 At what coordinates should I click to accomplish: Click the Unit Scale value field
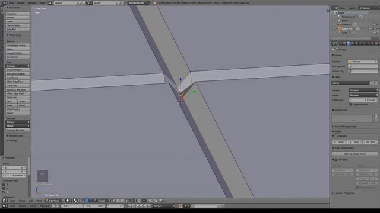pos(363,100)
